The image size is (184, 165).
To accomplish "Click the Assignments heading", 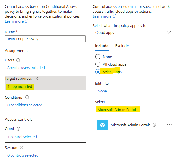I will [16, 51].
